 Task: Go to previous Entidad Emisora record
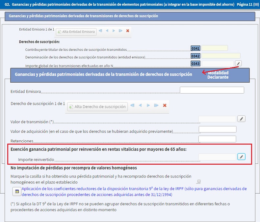coord(107,31)
